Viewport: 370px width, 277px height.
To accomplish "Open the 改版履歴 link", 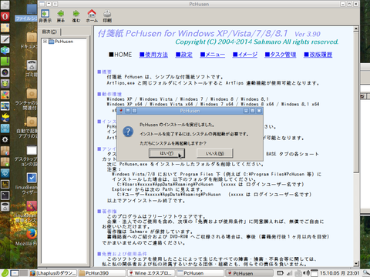I will (x=318, y=55).
